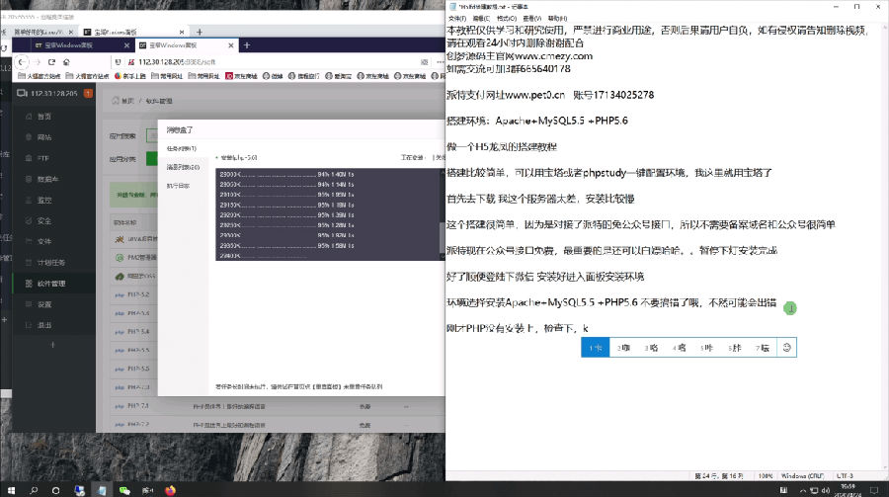Click 首页 in the breadcrumb

(x=127, y=101)
